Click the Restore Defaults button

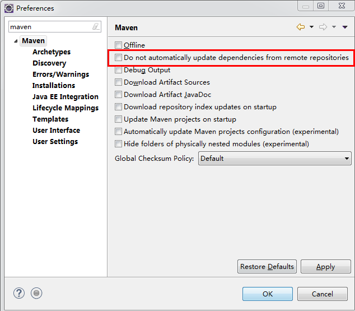coord(267,266)
